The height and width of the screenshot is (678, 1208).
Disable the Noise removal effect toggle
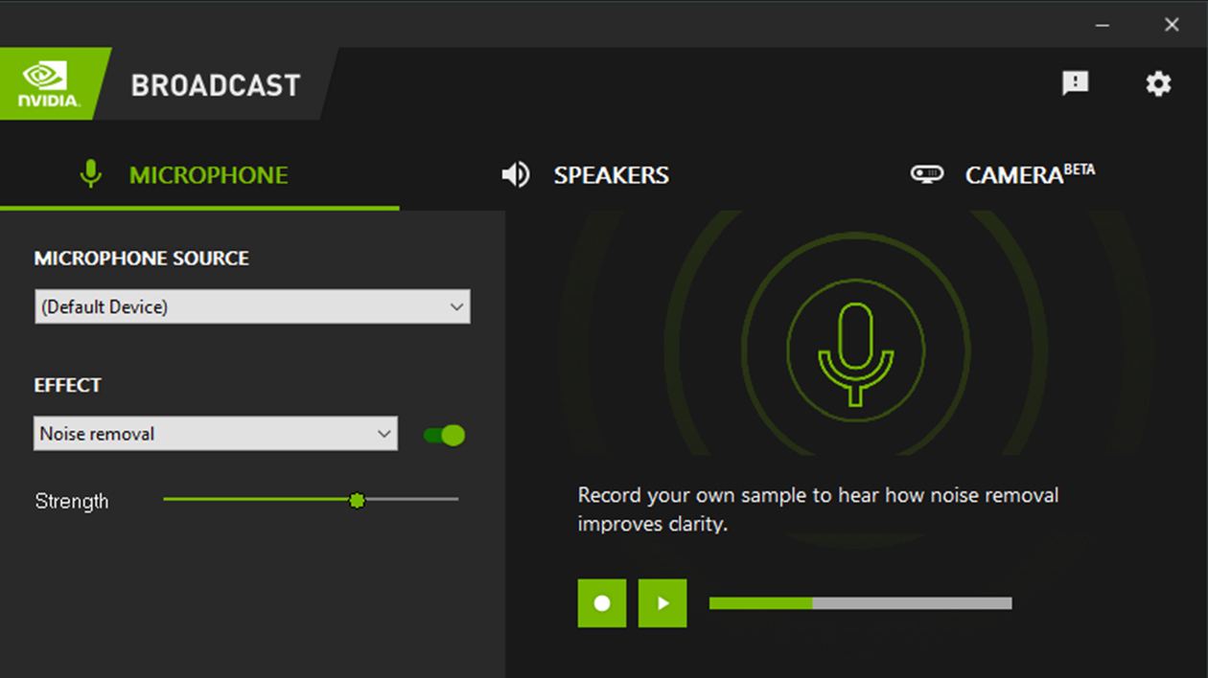coord(444,435)
